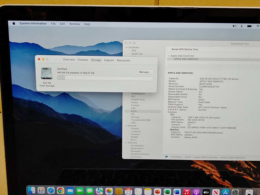Open News from the Dock
The image size is (260, 195).
(x=216, y=192)
